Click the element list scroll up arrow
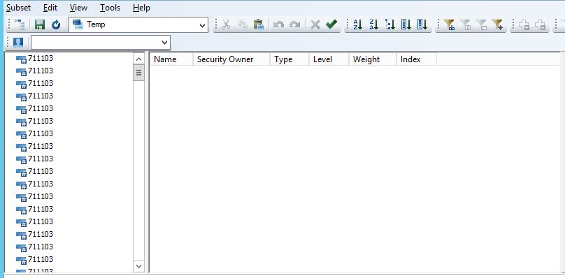565x278 pixels. (138, 59)
